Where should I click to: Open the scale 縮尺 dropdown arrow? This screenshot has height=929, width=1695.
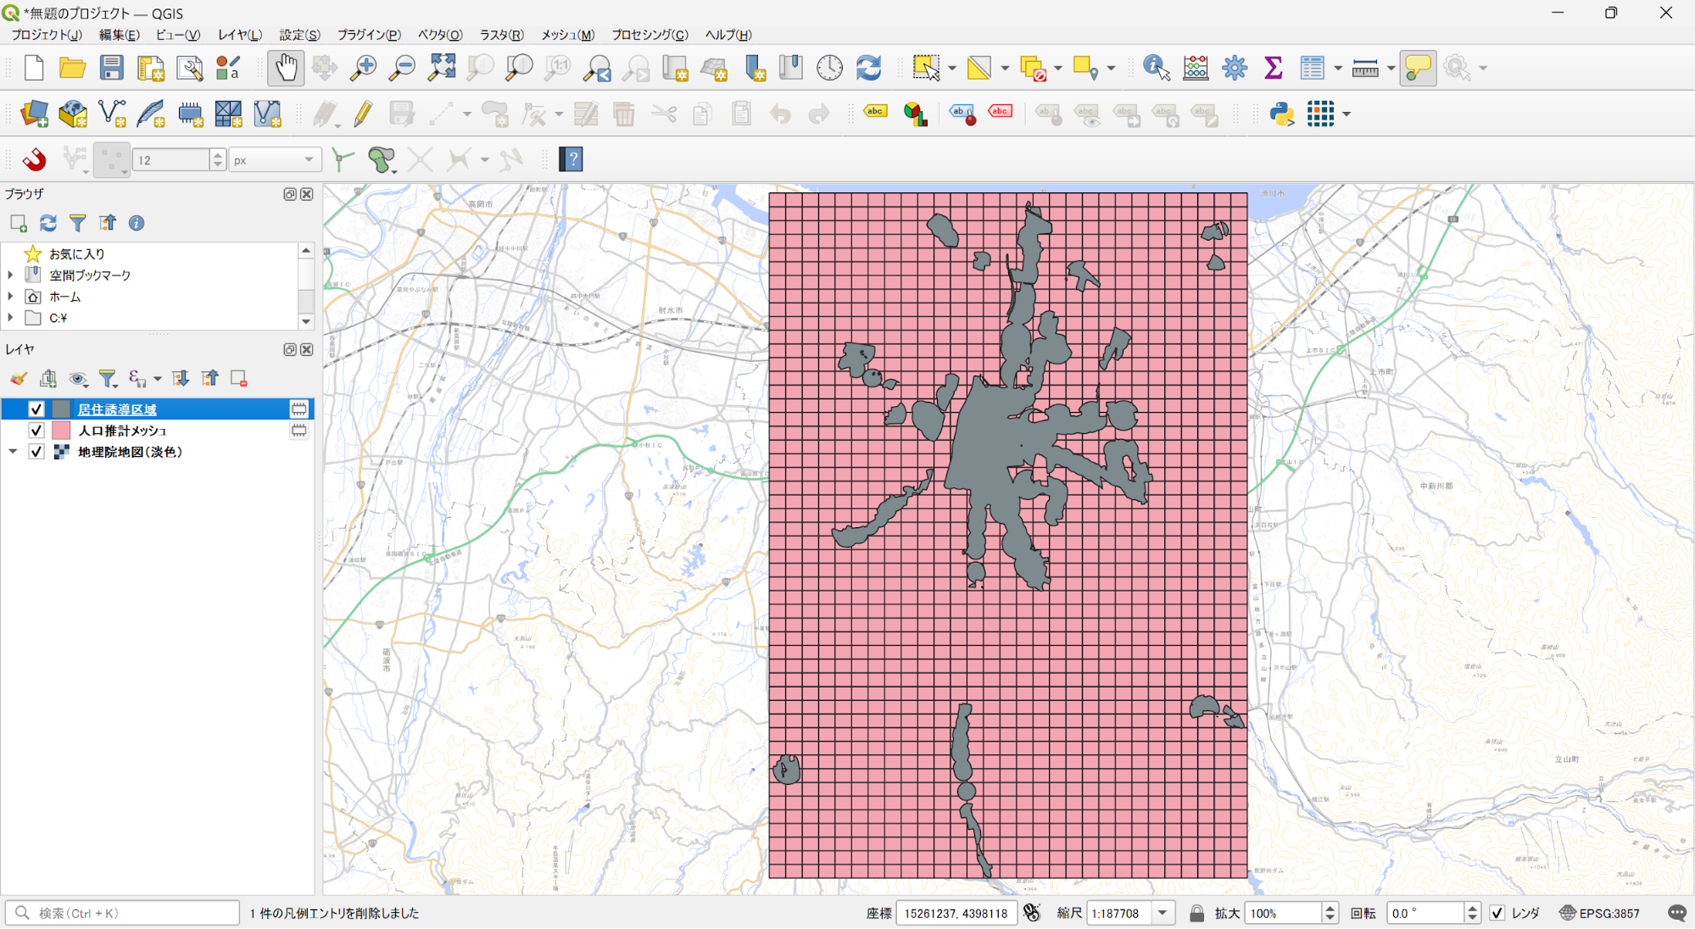(1163, 913)
